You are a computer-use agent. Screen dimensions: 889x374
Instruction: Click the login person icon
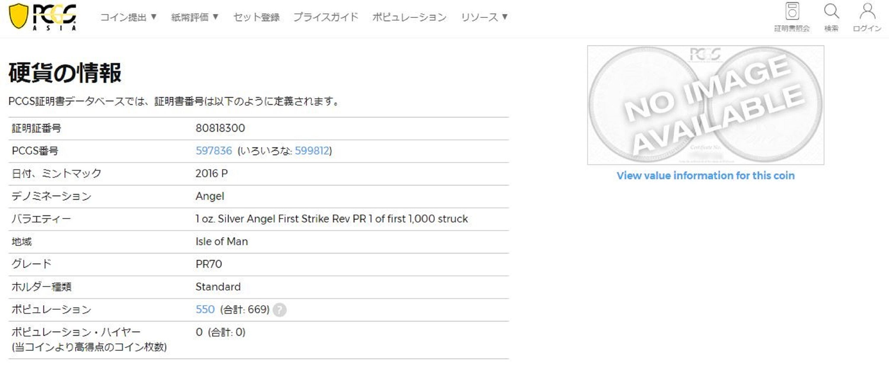(867, 12)
